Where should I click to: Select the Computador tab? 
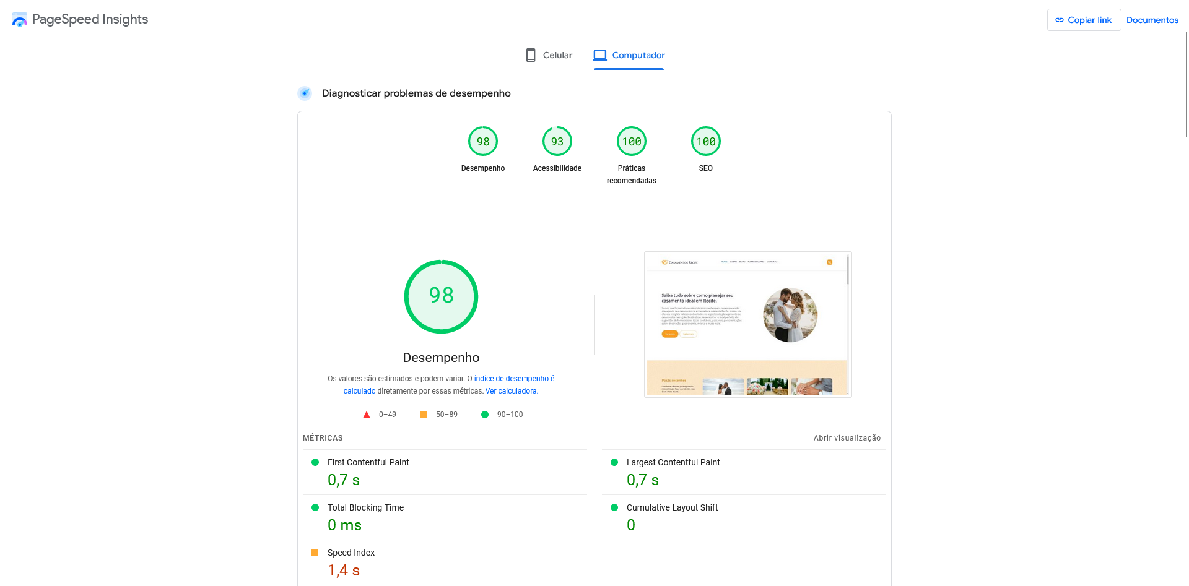629,55
